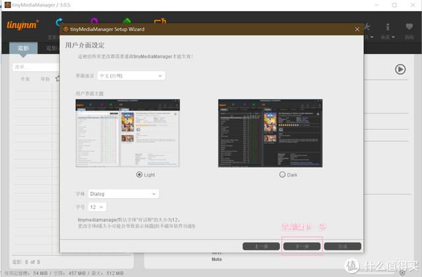Click the Dark theme preview thumbnail

(270, 134)
